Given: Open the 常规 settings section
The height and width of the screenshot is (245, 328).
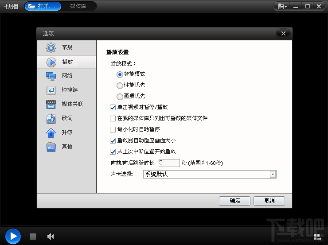Looking at the screenshot, I should click(x=66, y=48).
